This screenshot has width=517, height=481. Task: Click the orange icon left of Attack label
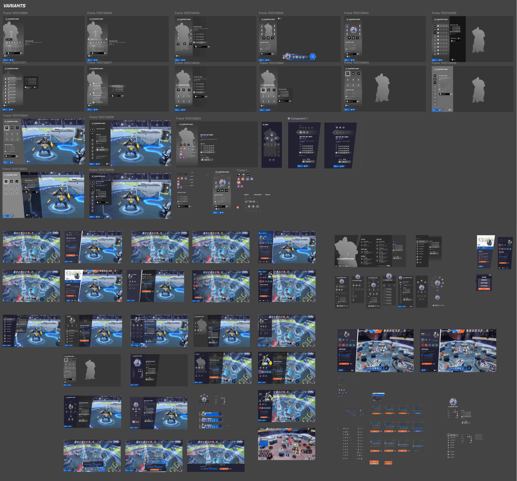point(237,207)
